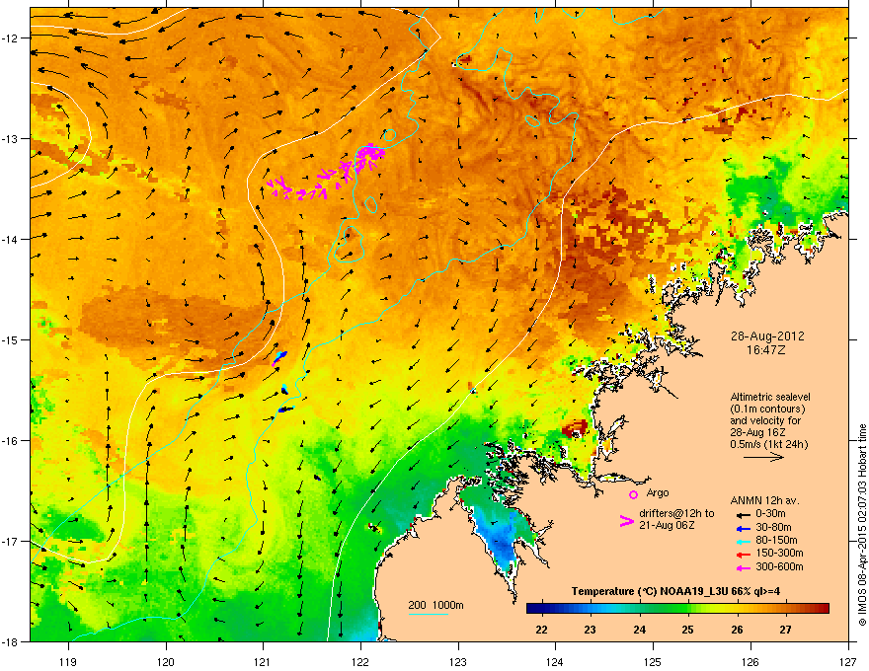Click the magenta 300-600m legend arrow

pos(742,567)
